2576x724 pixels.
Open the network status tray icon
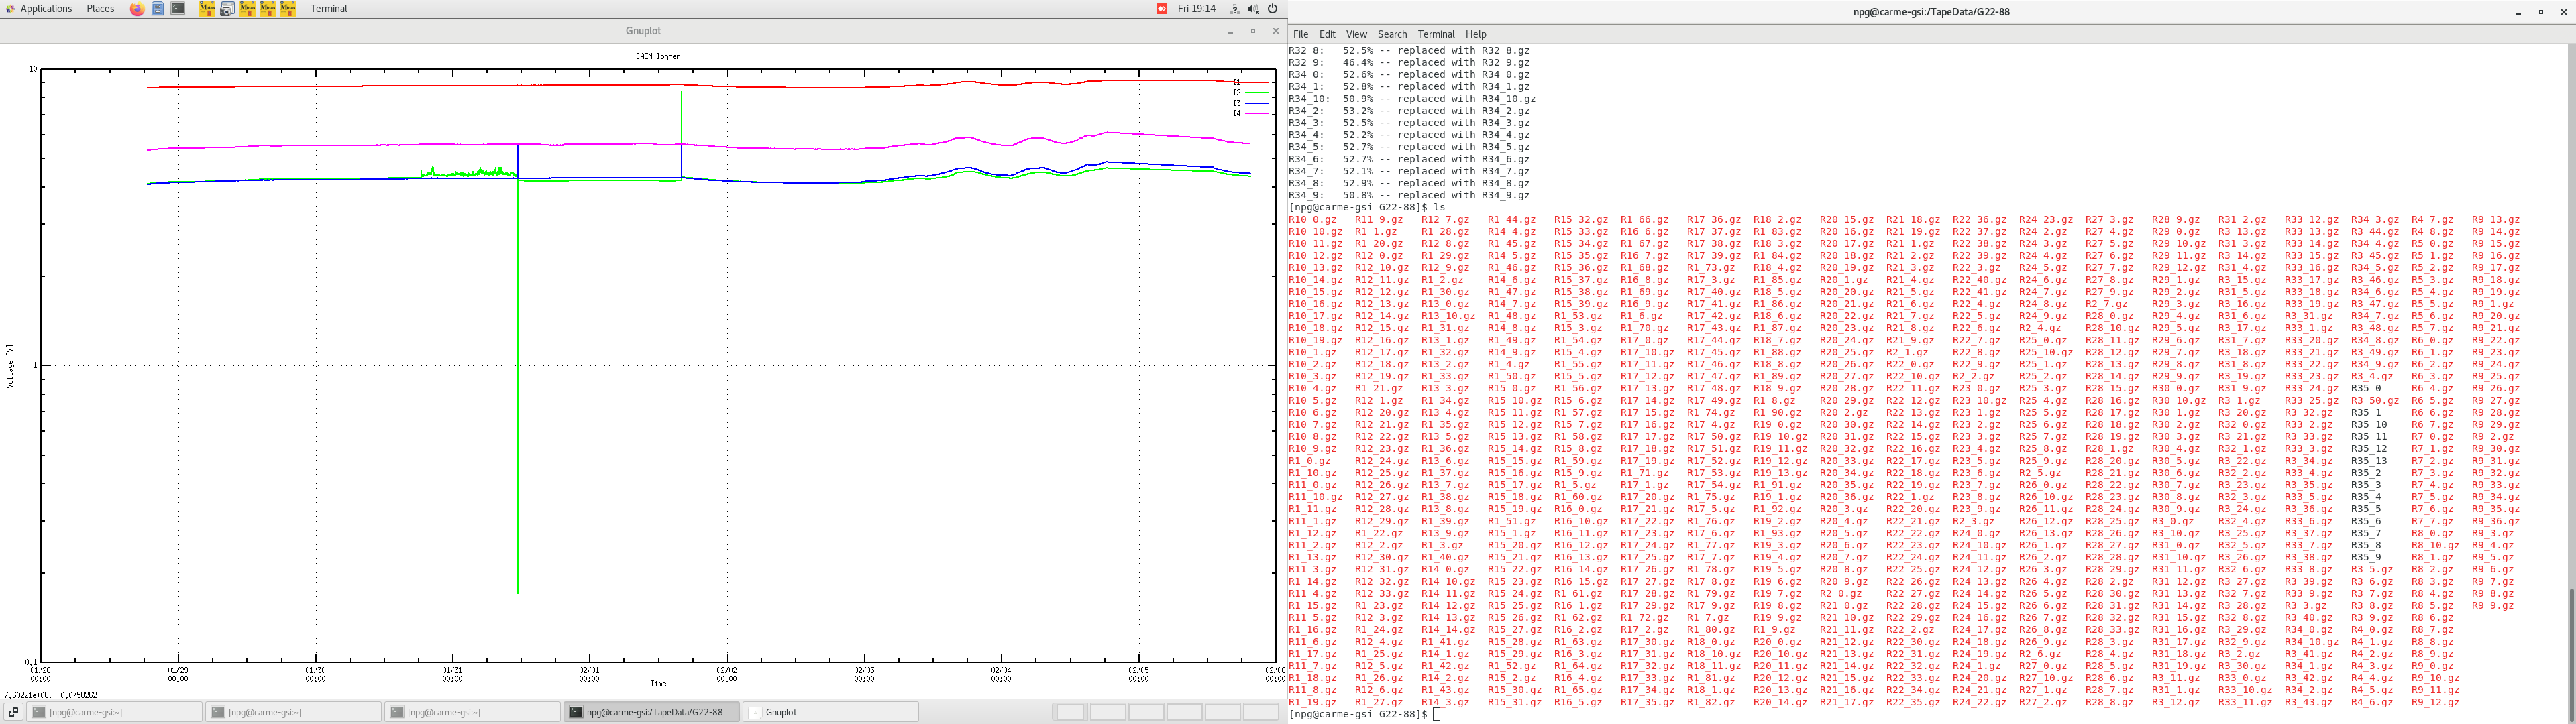click(1235, 9)
